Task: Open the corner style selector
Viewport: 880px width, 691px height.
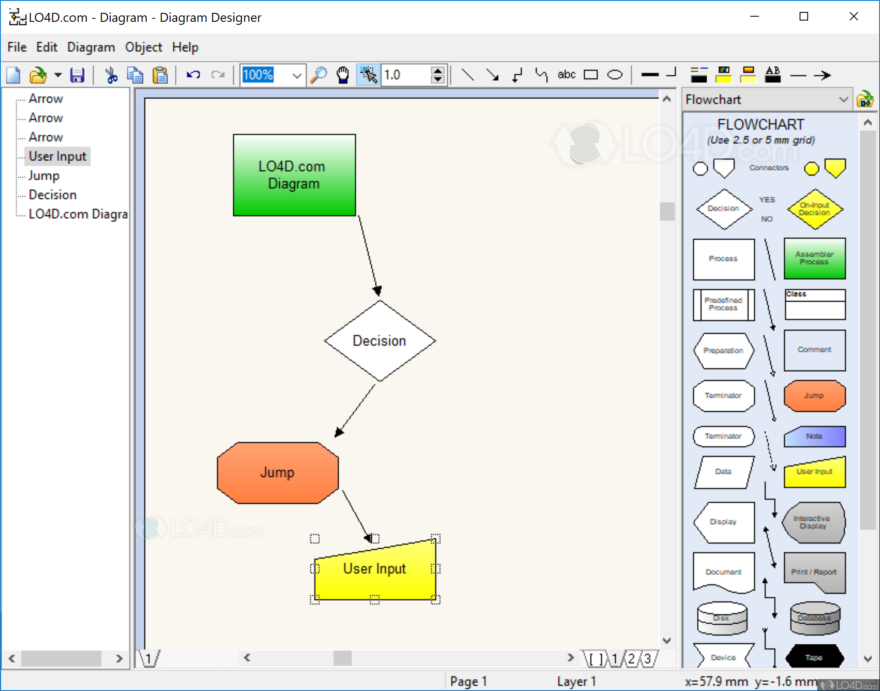Action: point(672,72)
